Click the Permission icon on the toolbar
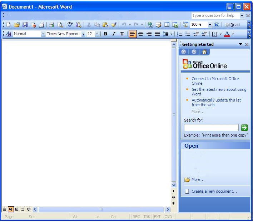The height and width of the screenshot is (222, 253). [x=33, y=25]
